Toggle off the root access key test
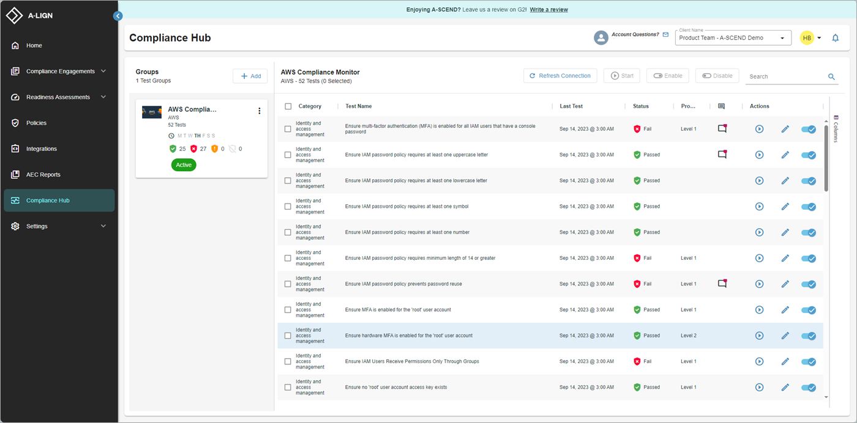The image size is (857, 423). tap(809, 388)
